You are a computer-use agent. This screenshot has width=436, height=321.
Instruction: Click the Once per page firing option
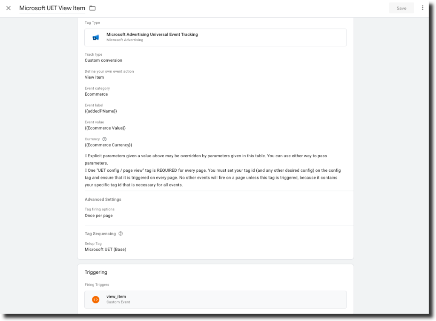point(99,216)
